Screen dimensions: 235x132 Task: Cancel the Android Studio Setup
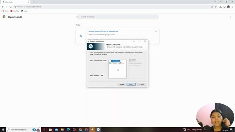(142, 84)
